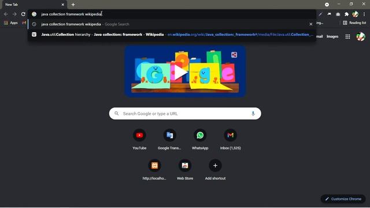Image resolution: width=370 pixels, height=208 pixels.
Task: Open the YouTube shortcut
Action: coord(139,139)
